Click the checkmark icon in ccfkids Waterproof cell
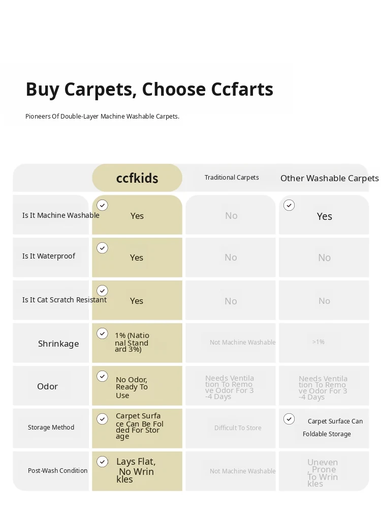The width and height of the screenshot is (381, 509). [103, 248]
